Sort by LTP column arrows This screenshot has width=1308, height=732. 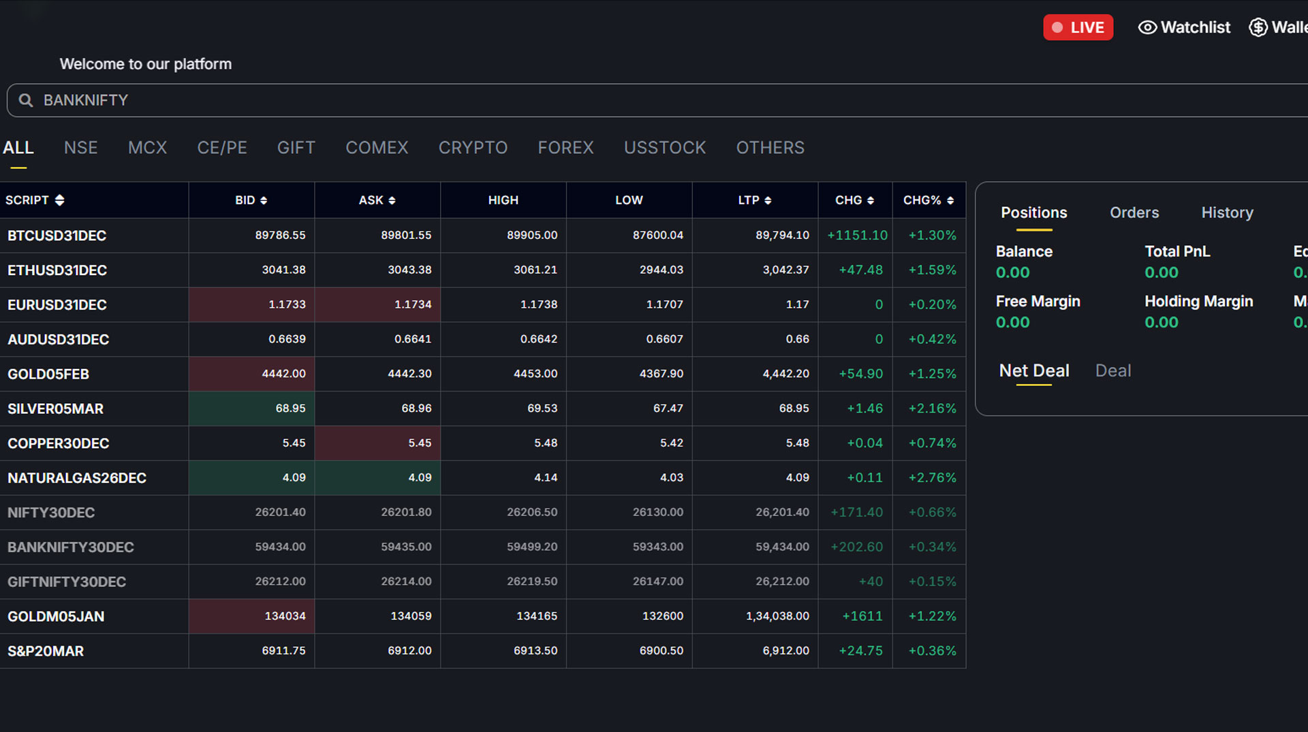768,201
